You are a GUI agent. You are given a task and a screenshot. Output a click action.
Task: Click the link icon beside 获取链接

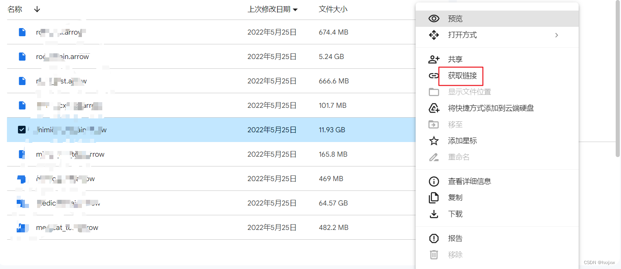coord(434,76)
